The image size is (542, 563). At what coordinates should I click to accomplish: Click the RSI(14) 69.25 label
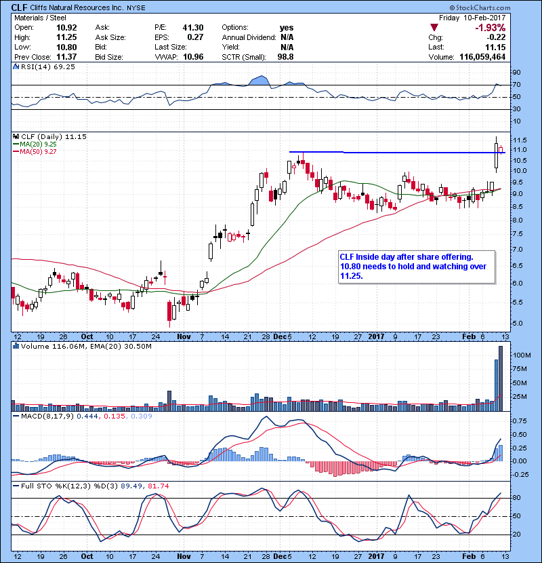click(47, 66)
